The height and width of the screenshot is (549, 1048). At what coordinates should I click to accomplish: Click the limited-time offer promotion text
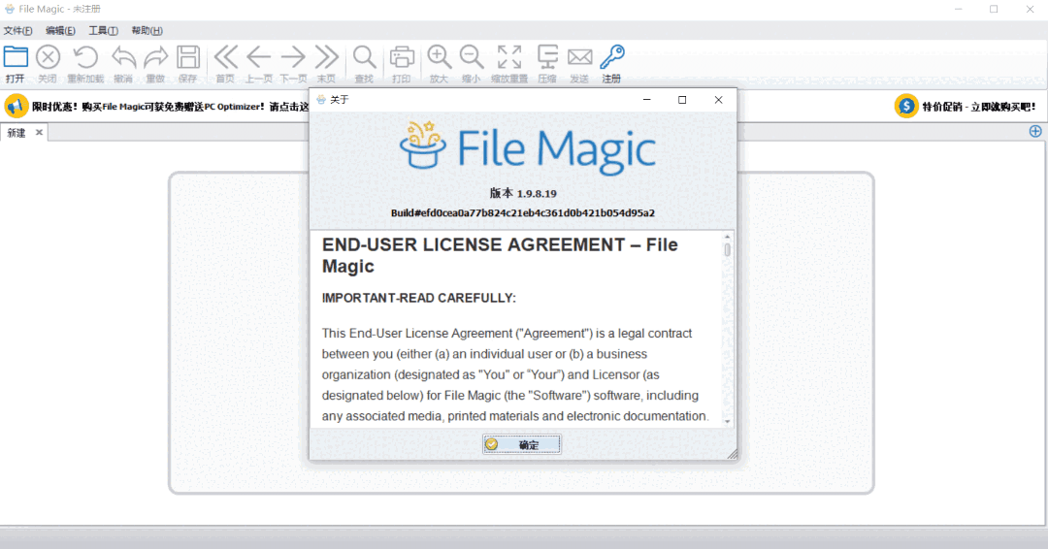[171, 107]
